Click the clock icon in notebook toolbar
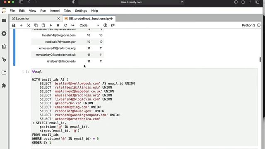 [105, 25]
